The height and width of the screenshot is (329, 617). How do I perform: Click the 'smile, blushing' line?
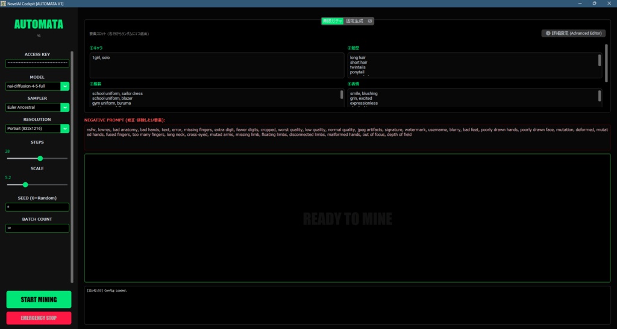point(363,93)
